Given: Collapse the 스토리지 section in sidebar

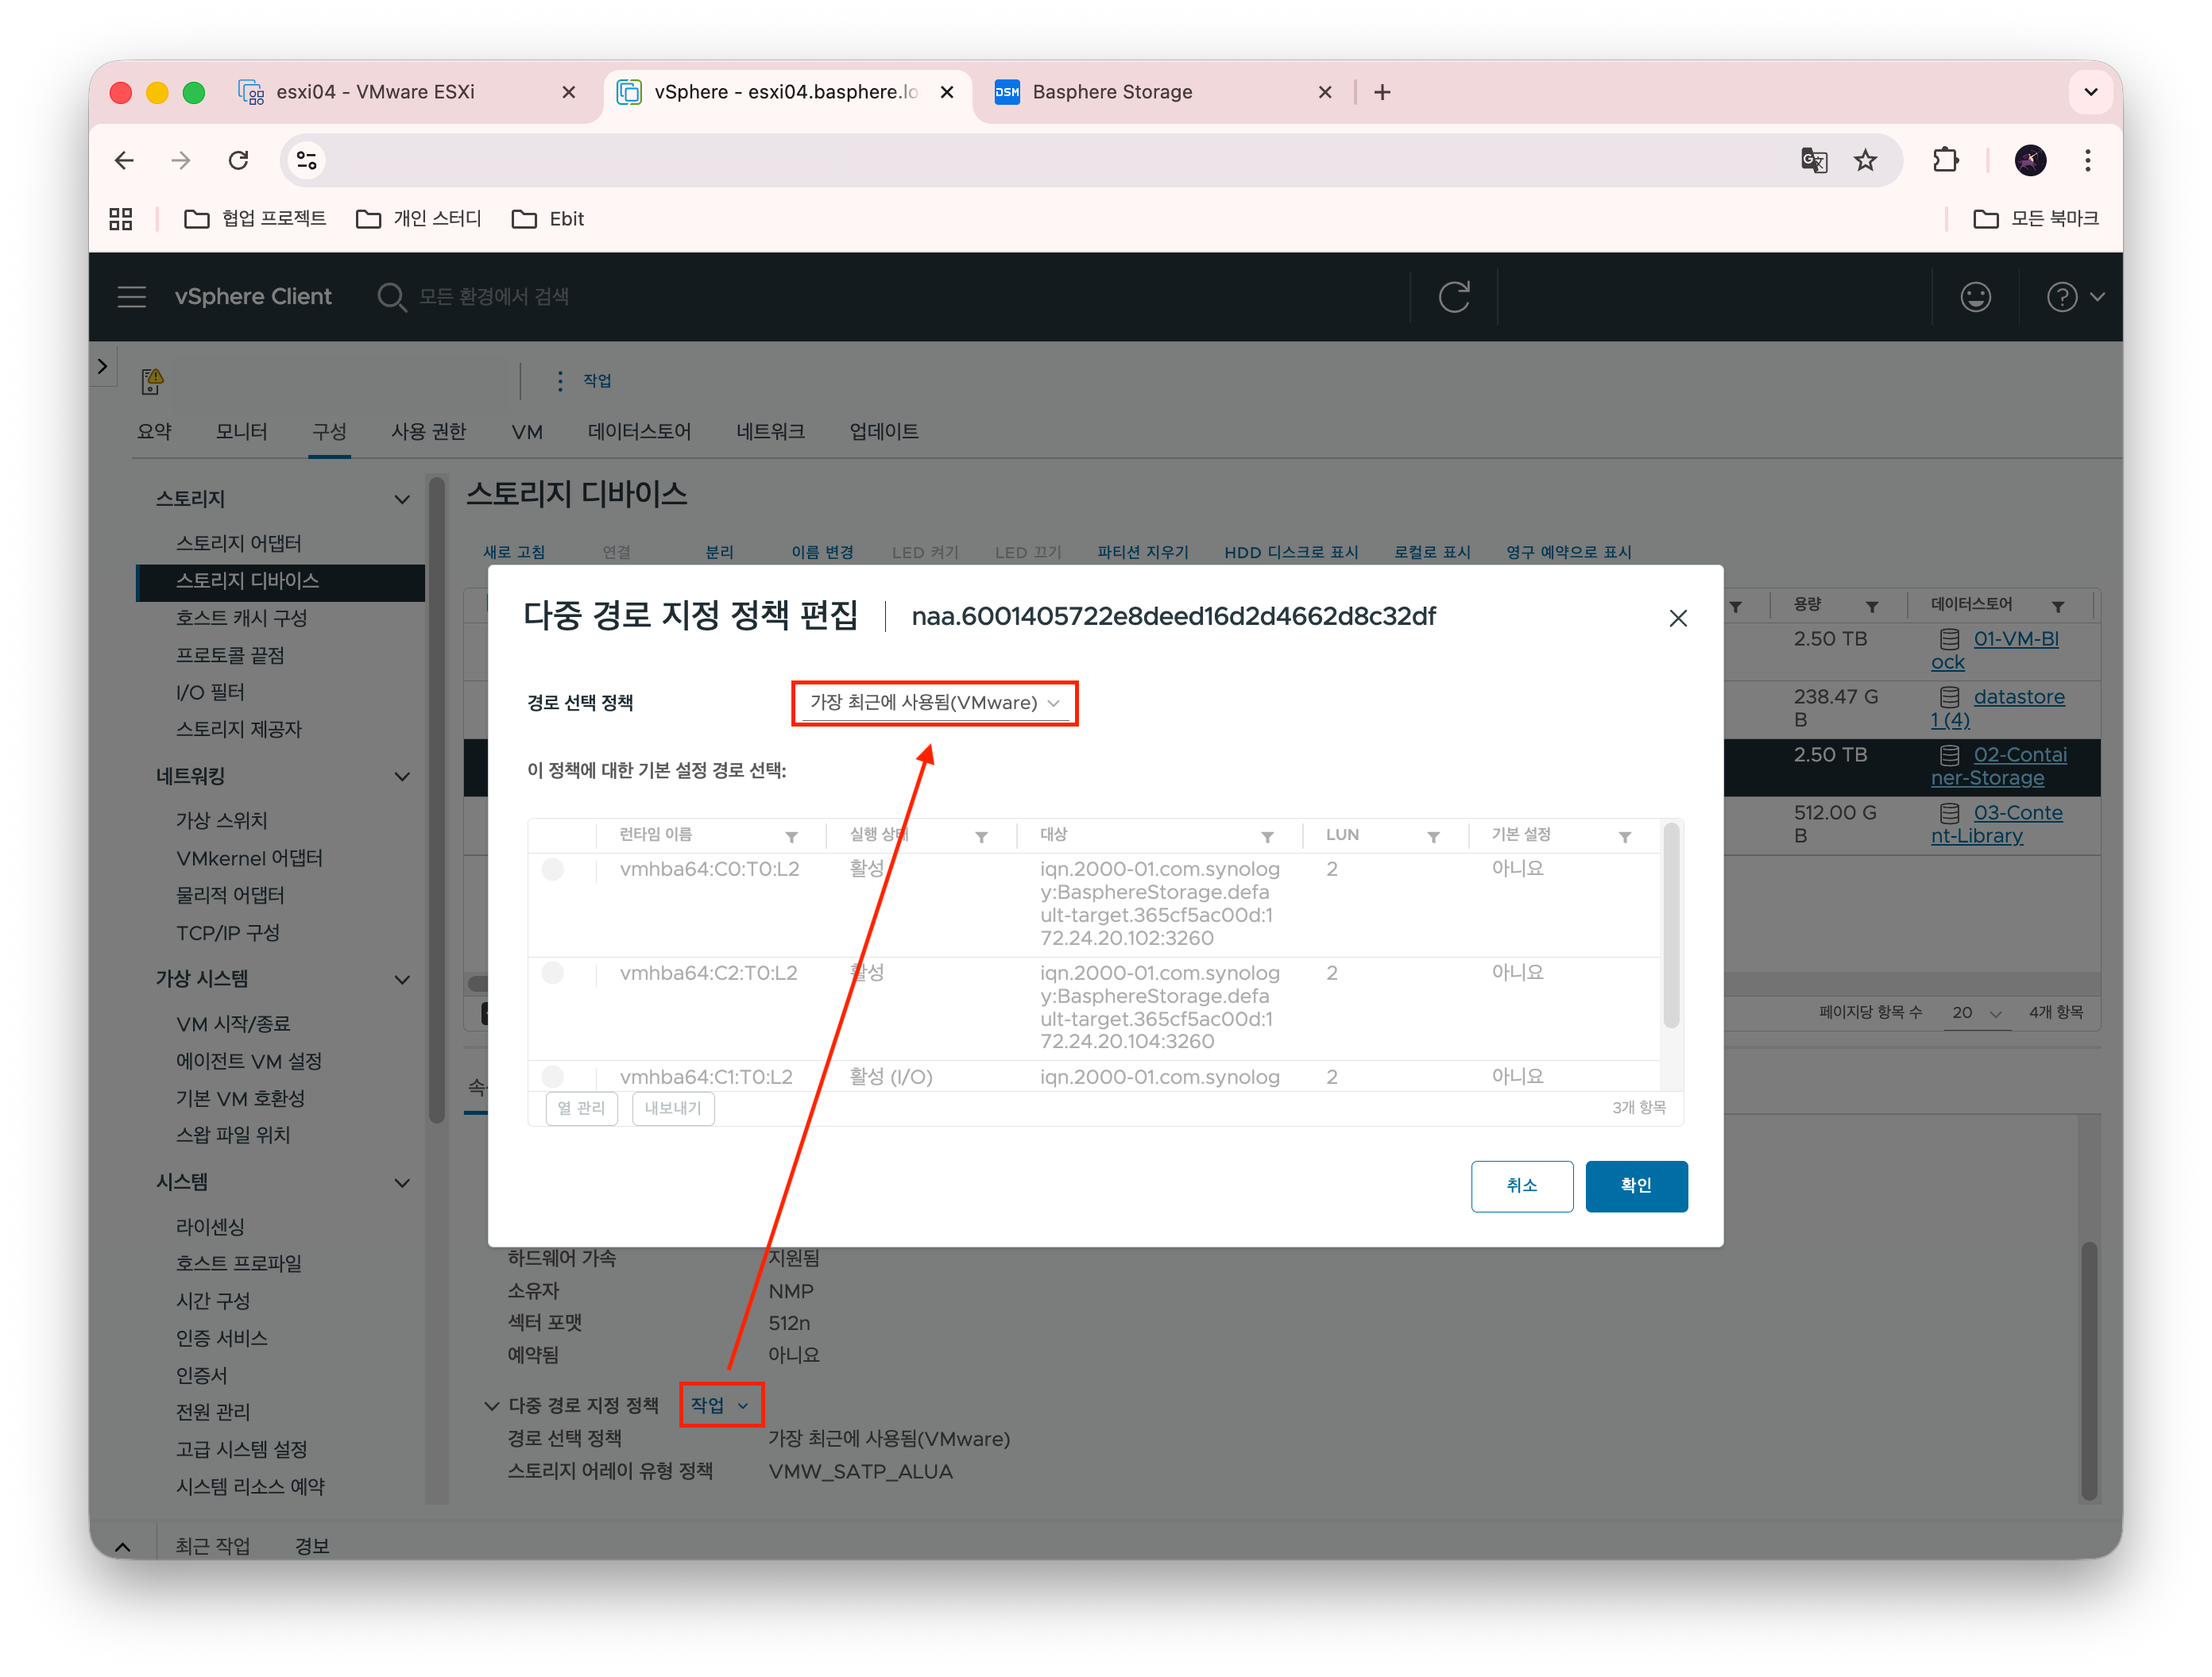Looking at the screenshot, I should point(402,499).
